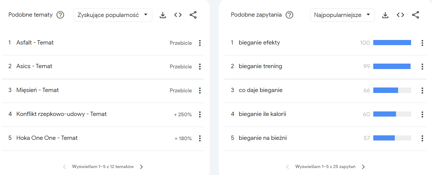
Task: Open embed code for Podobne tematy
Action: pos(178,15)
